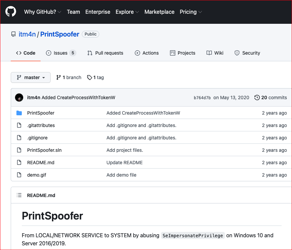Click the SeImpersonatePrivilege code text
The width and height of the screenshot is (292, 250).
[x=193, y=236]
